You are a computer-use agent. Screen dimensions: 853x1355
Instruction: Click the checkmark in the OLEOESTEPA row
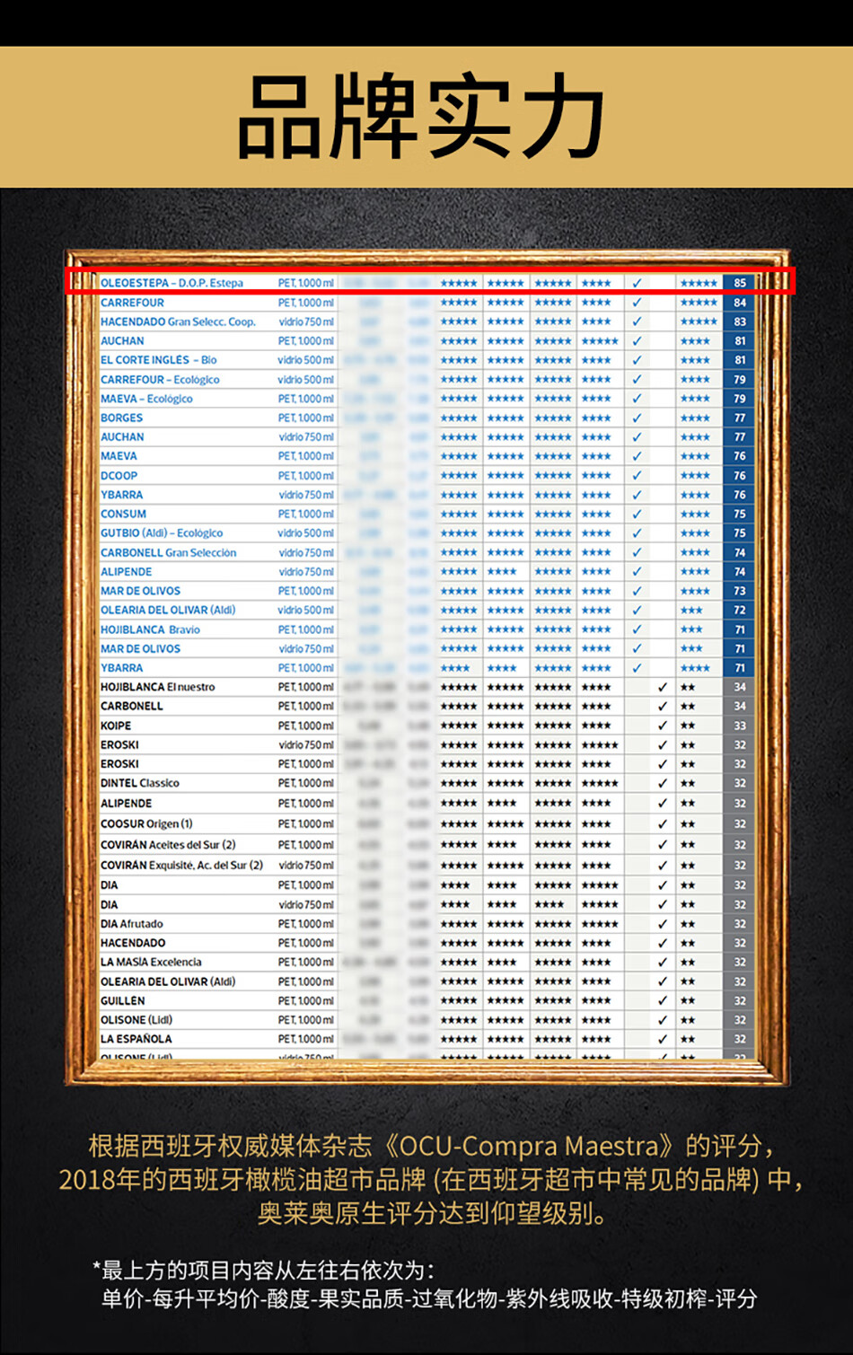click(637, 283)
